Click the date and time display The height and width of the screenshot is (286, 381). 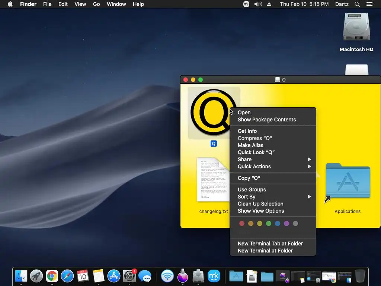point(304,4)
